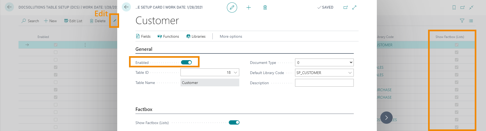The height and width of the screenshot is (131, 486).
Task: Click Edit List in the toolbar
Action: click(73, 21)
